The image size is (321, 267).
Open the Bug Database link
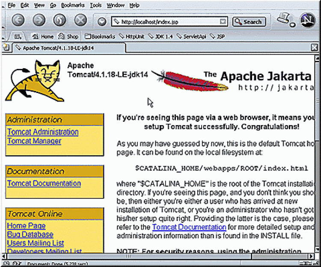click(x=30, y=234)
